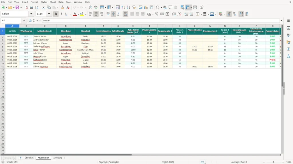Open the Sheet menu
Screen dimensions: 293x164
[53, 2]
